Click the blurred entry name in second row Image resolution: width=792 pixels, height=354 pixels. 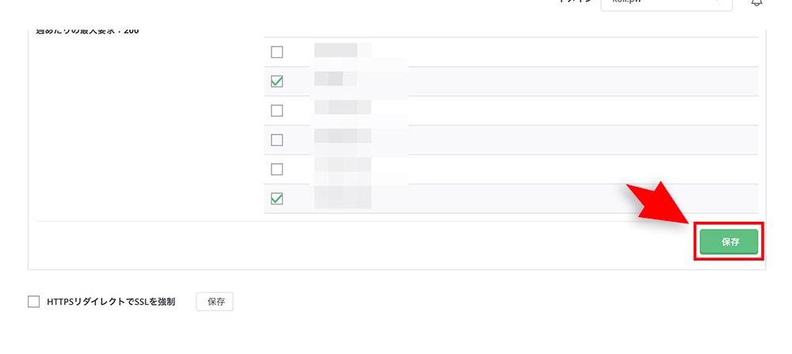[335, 78]
